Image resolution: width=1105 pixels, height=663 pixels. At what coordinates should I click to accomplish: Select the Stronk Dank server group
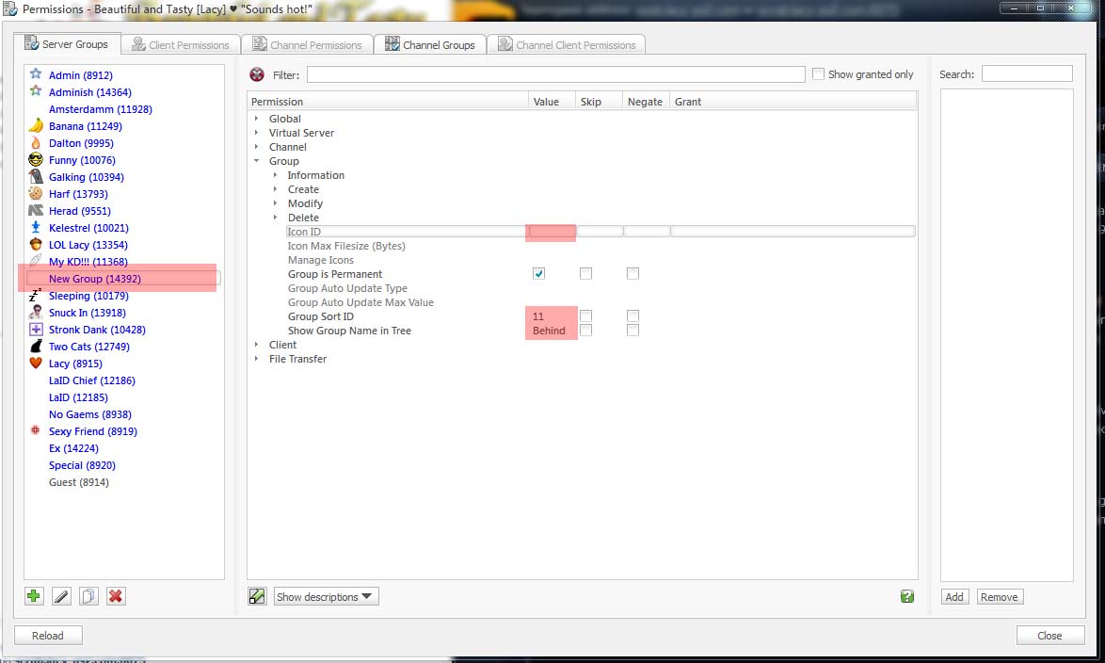pos(97,330)
